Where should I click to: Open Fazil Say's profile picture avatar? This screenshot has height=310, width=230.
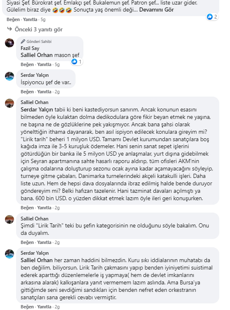click(x=9, y=43)
